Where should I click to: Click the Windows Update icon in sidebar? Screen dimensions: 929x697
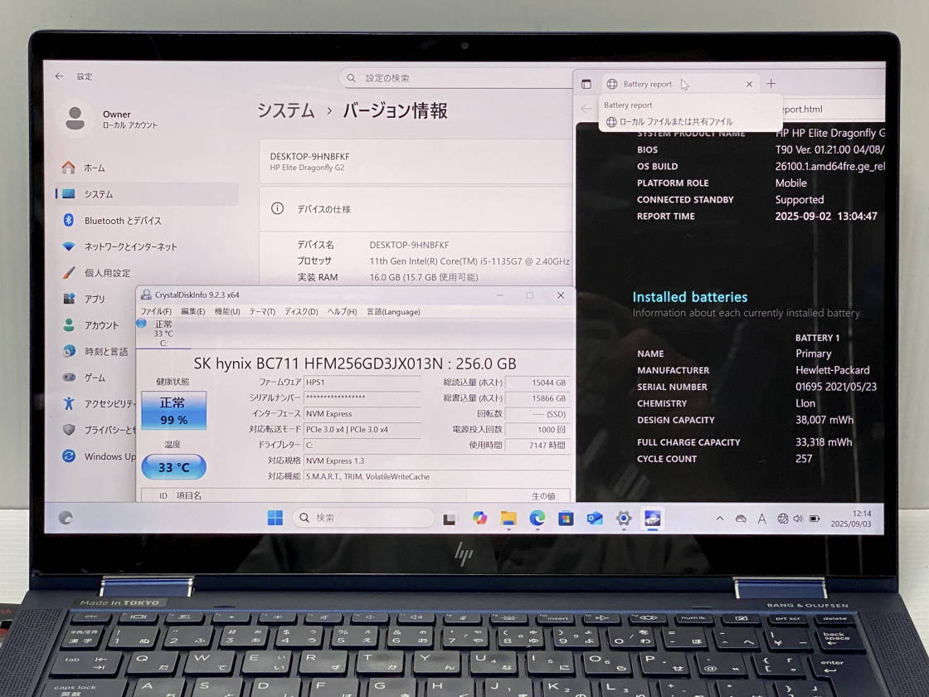[69, 456]
